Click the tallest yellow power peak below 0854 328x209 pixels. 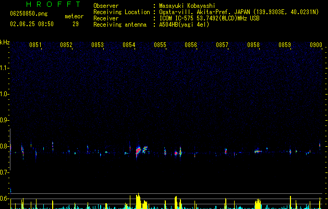[138, 201]
